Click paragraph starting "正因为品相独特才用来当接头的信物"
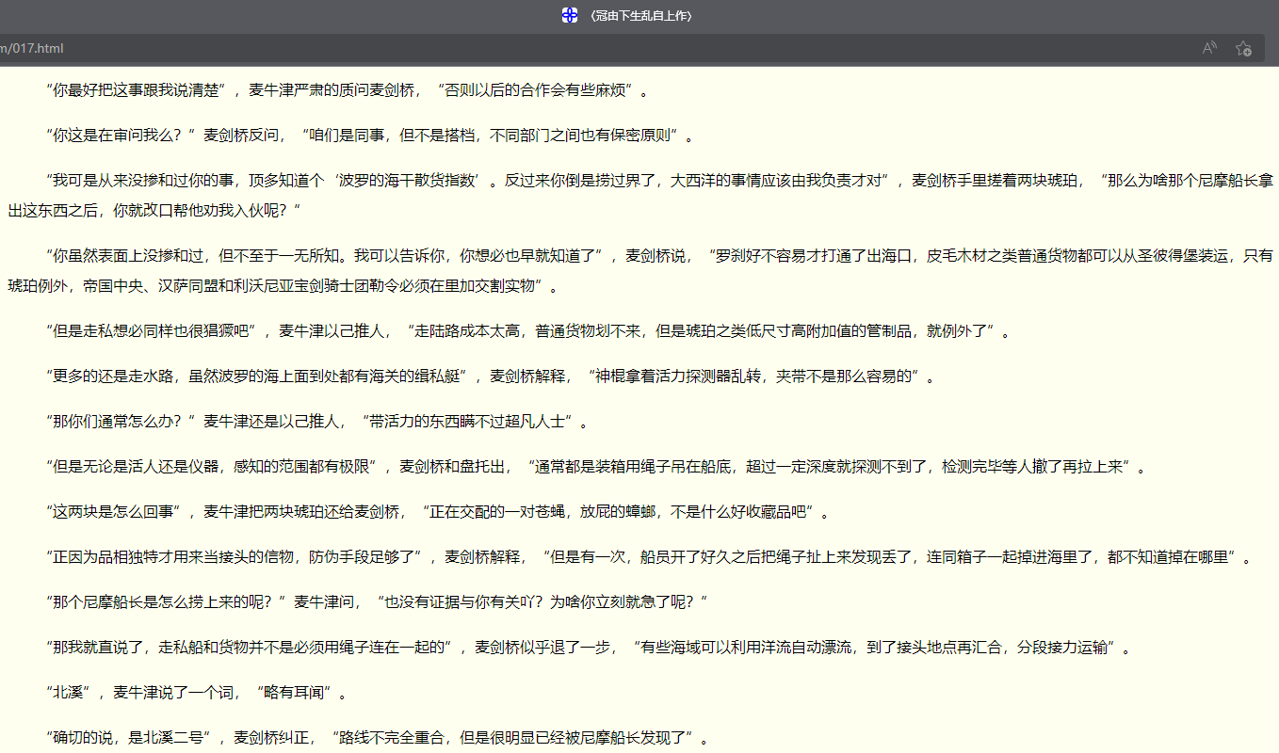Image resolution: width=1279 pixels, height=753 pixels. pyautogui.click(x=649, y=557)
